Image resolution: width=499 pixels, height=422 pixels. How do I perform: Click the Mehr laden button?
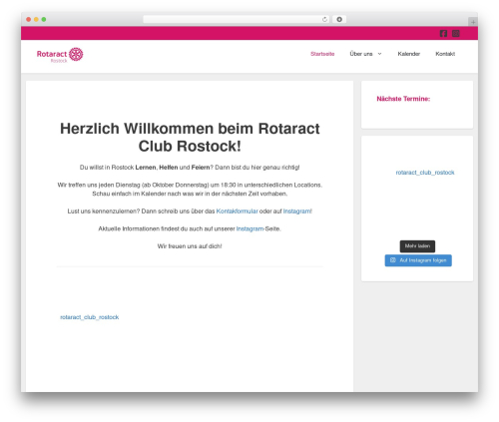pyautogui.click(x=417, y=246)
